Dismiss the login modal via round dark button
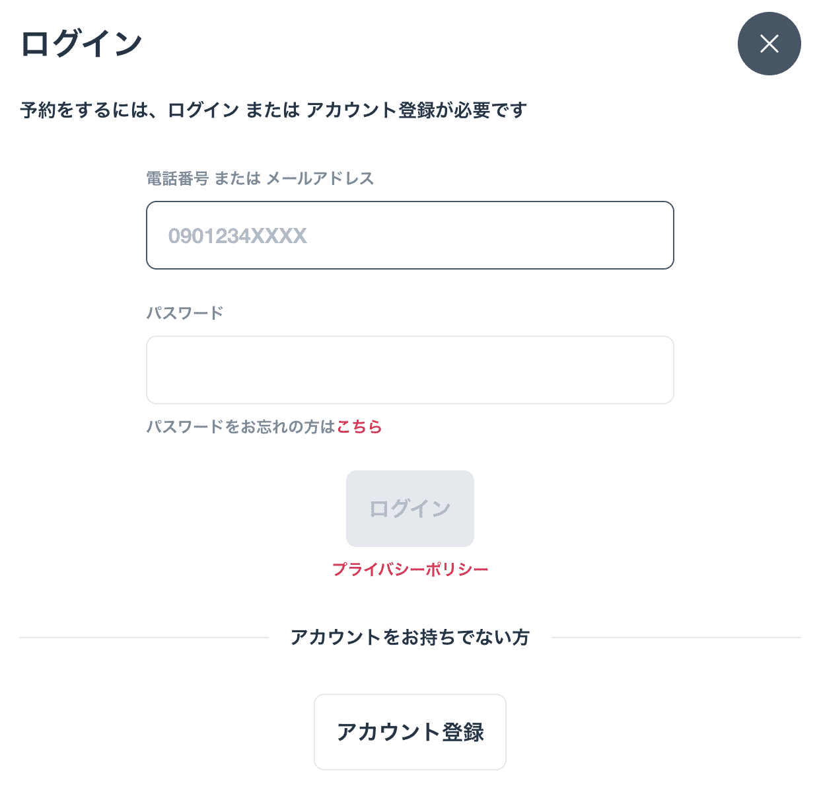Viewport: 819px width, 806px height. pos(769,44)
